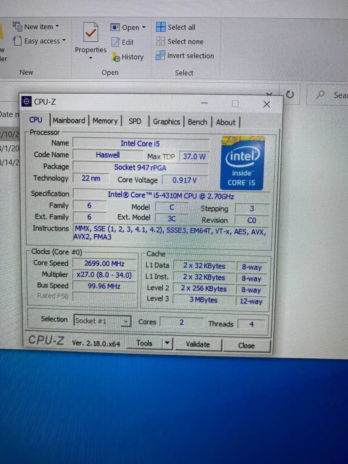Click the CPU-Z title bar app icon
348x464 pixels.
point(26,101)
